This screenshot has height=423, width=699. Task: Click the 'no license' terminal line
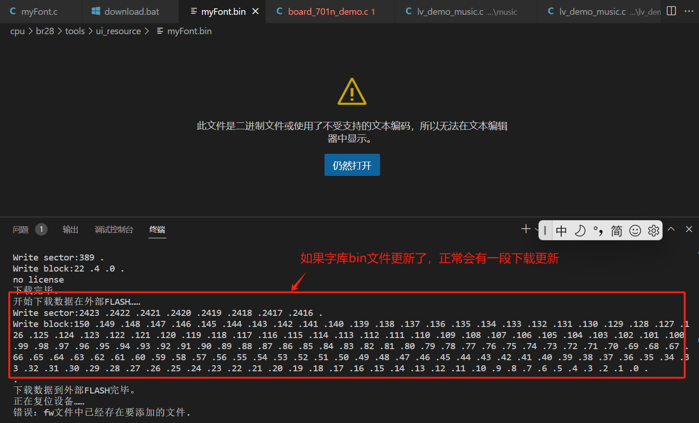(38, 279)
